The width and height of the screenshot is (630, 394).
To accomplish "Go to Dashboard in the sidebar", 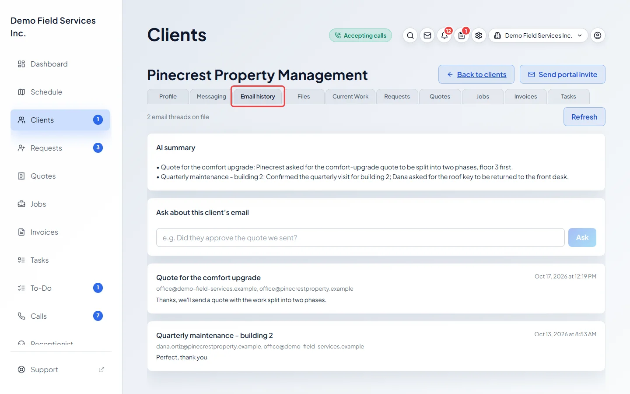I will [60, 64].
